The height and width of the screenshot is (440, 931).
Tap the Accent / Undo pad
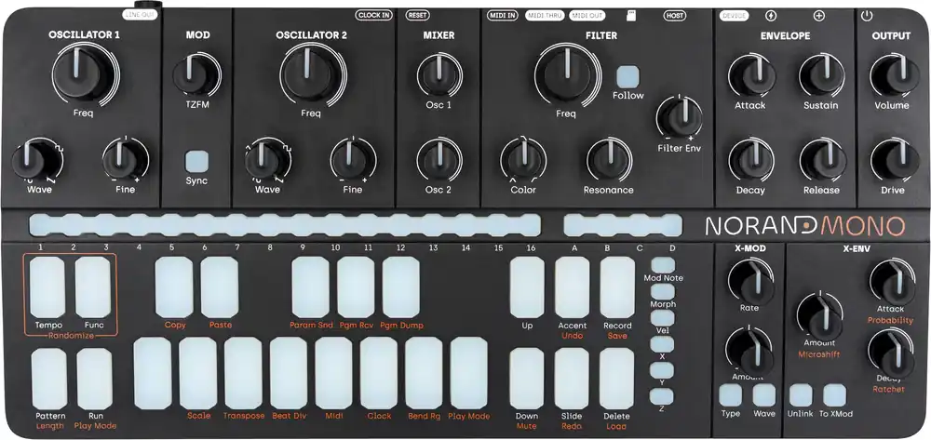pos(573,287)
